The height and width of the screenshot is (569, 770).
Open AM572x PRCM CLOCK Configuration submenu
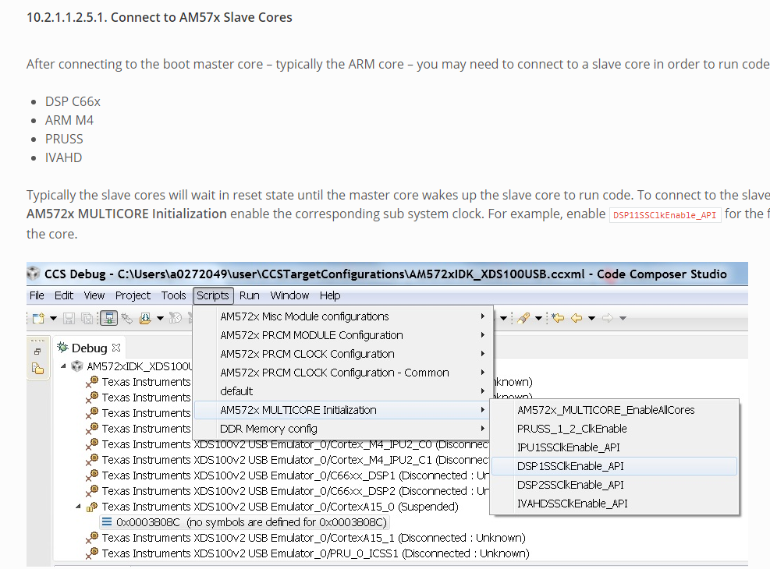pyautogui.click(x=342, y=354)
